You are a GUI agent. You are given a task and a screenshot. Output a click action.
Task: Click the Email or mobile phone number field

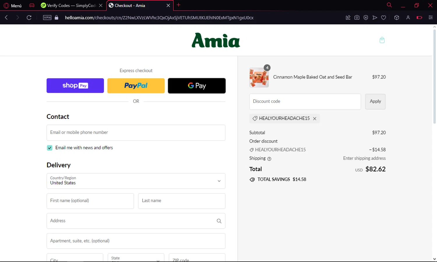click(x=136, y=133)
